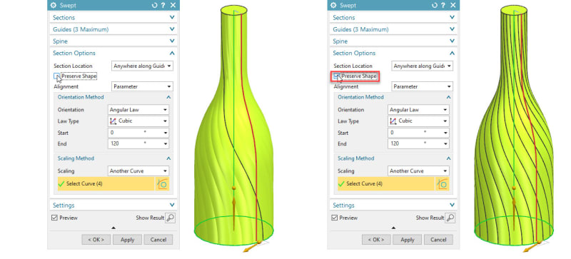Select Curve (4) row in left dialog
Viewport: 571px width, 259px height.
[106, 183]
